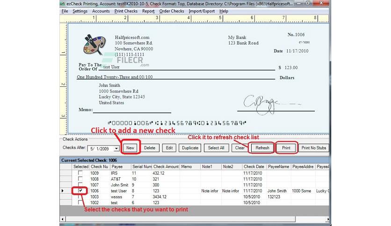Click the check number 'No. 1006' on the check

(296, 35)
